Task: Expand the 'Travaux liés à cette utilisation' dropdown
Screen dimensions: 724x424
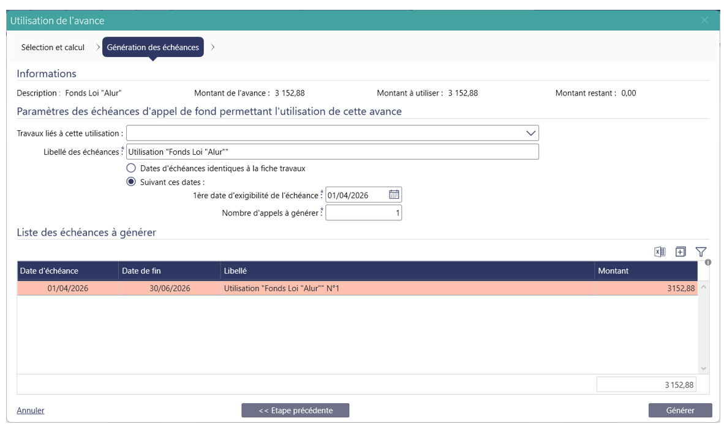Action: click(x=530, y=133)
